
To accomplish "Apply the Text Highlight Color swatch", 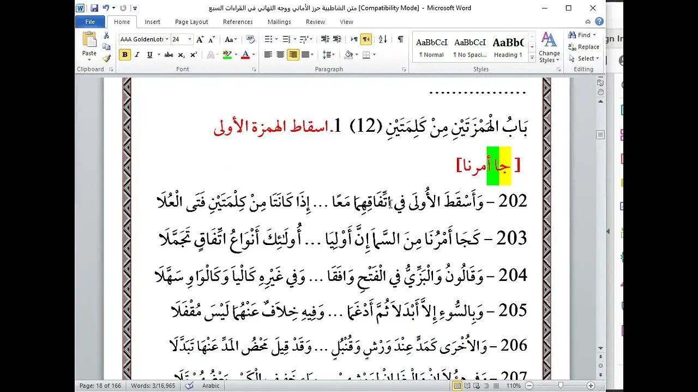I will [227, 54].
